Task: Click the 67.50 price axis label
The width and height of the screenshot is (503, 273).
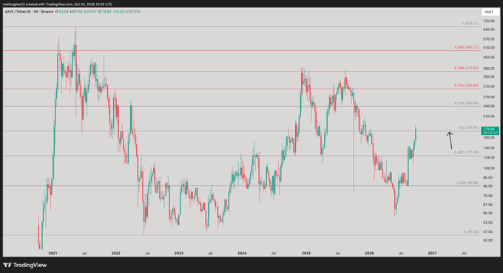Action: [488, 204]
